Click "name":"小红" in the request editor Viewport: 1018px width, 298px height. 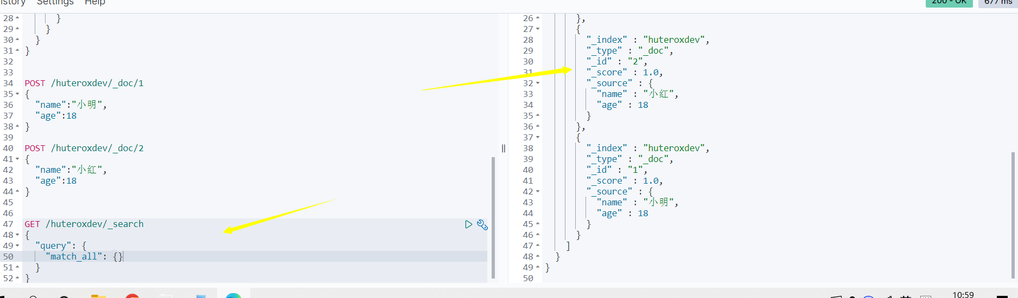[x=71, y=170]
